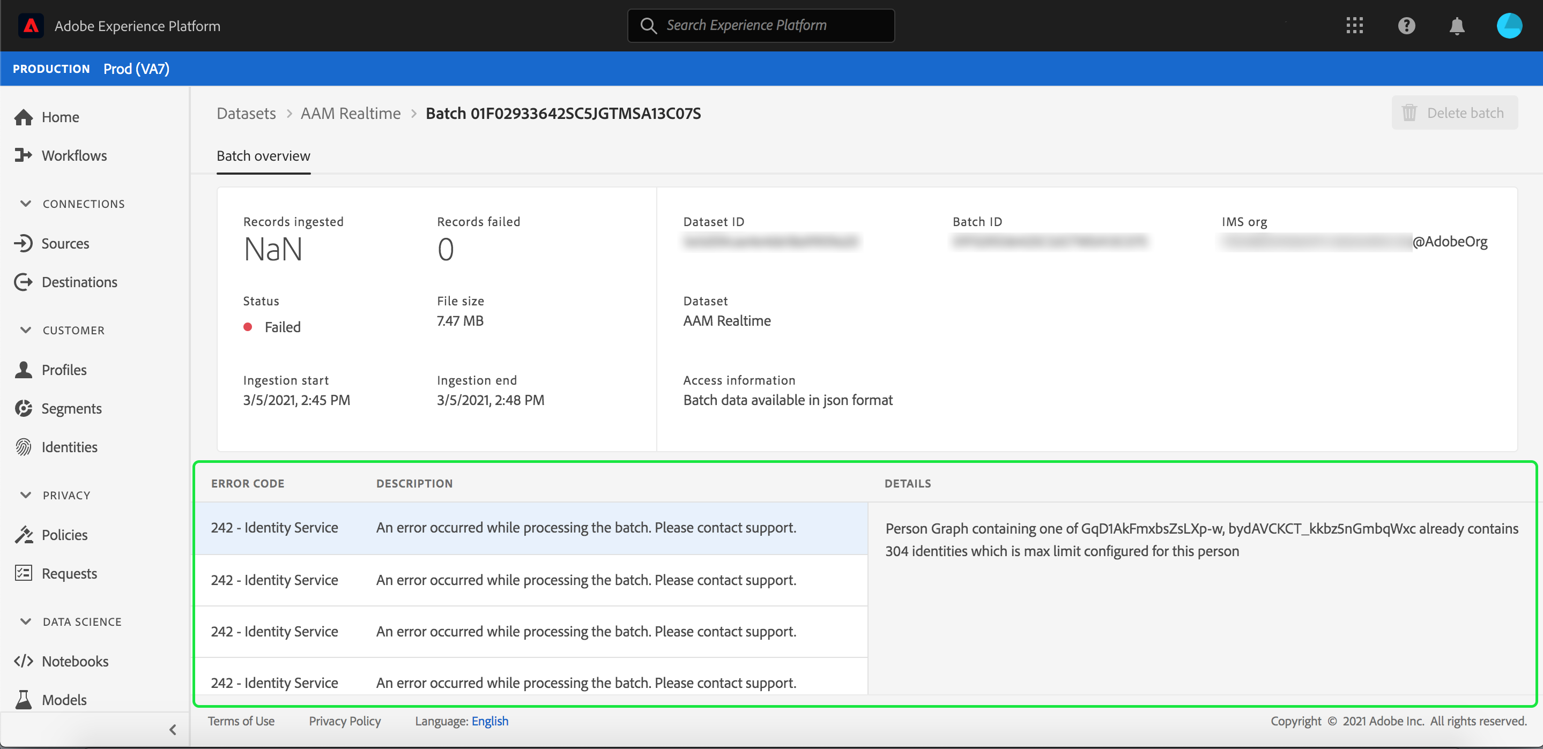Change language via the English link
The height and width of the screenshot is (749, 1543).
click(x=489, y=721)
